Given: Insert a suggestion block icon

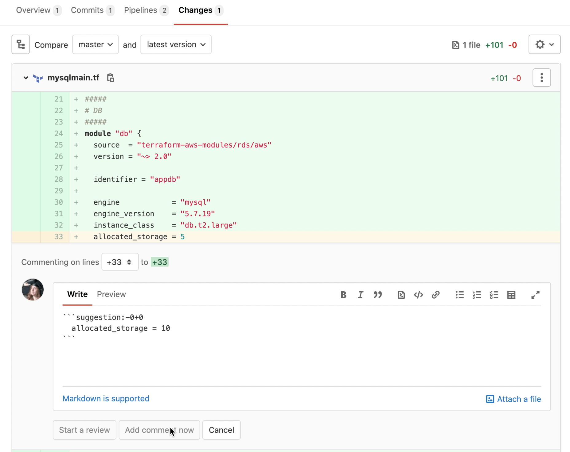Looking at the screenshot, I should point(401,295).
